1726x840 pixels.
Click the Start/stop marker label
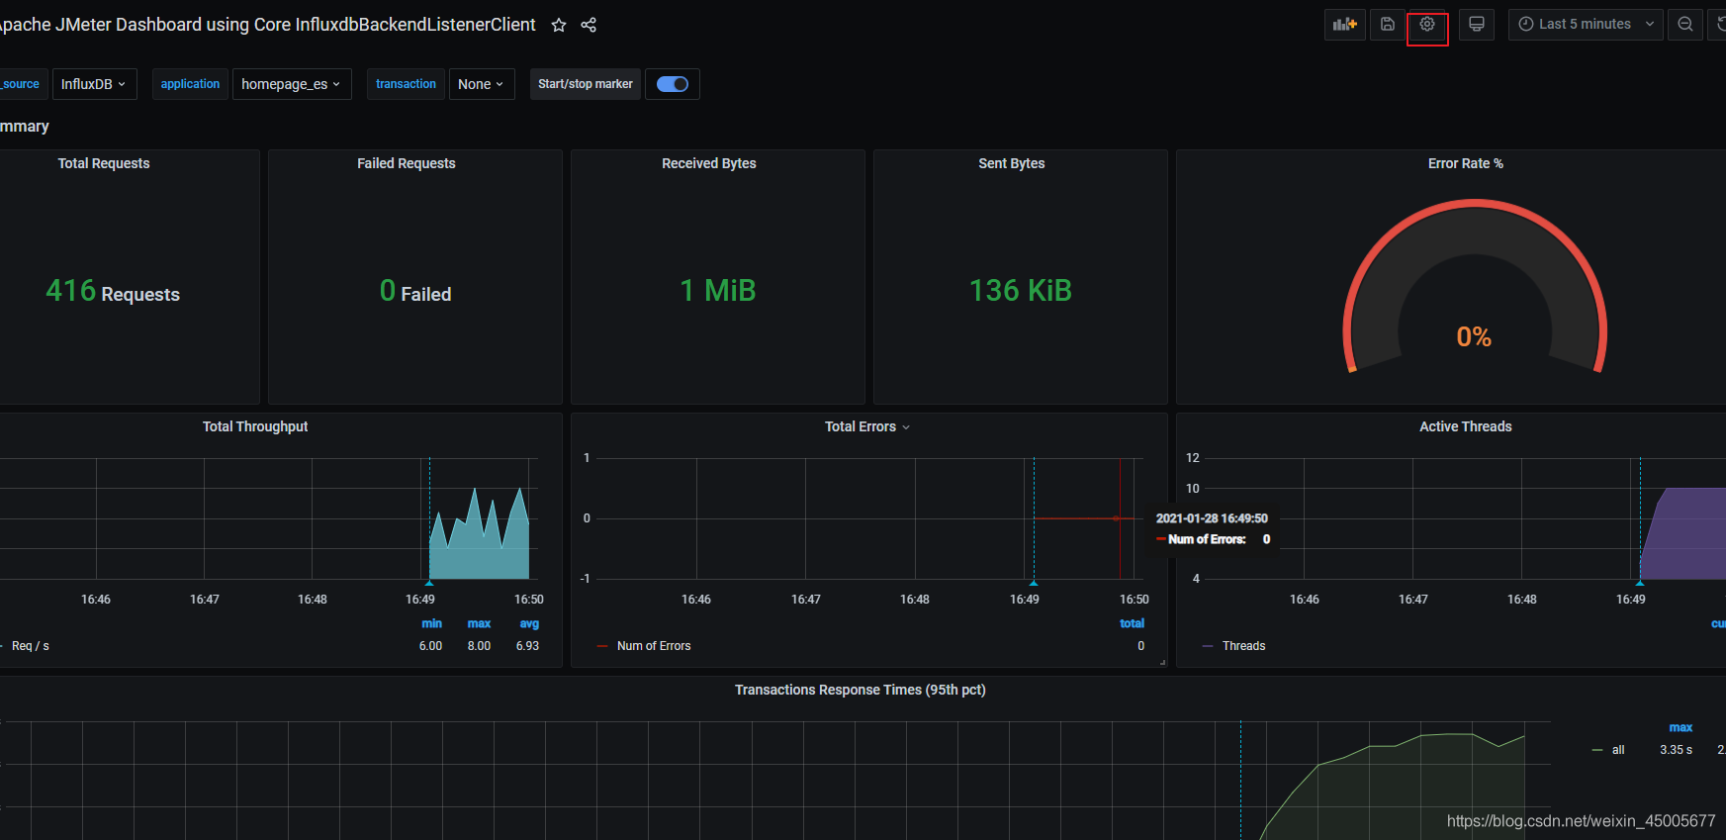click(x=586, y=84)
